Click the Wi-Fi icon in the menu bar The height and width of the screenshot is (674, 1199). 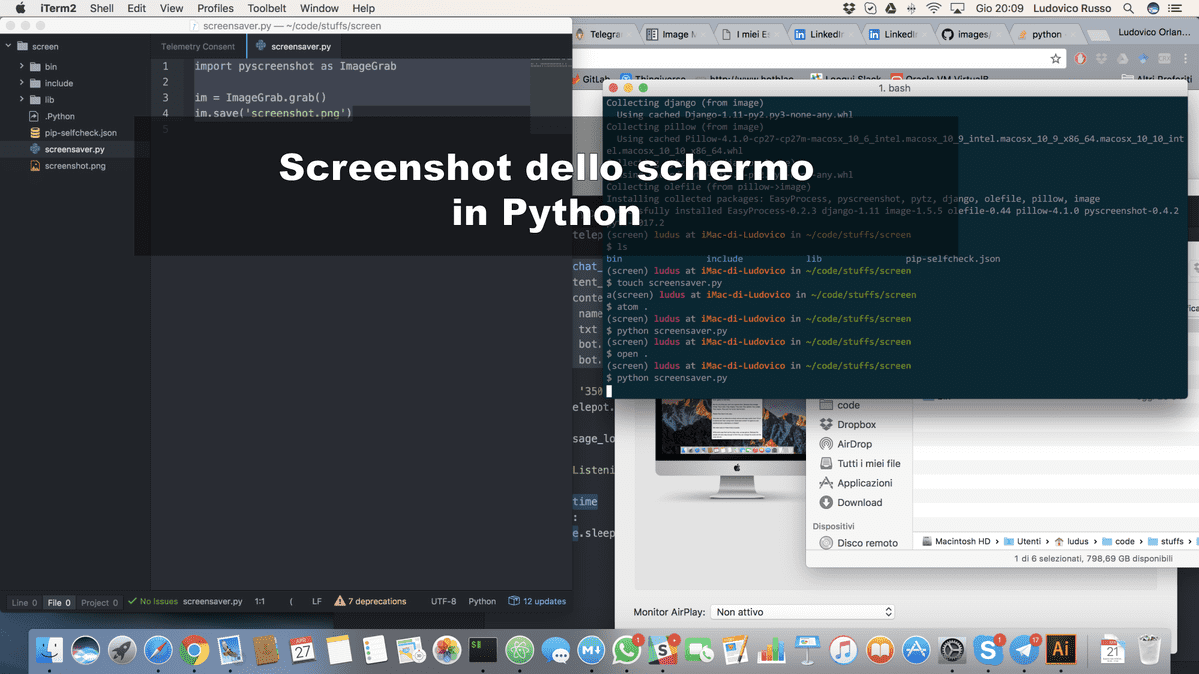point(934,8)
